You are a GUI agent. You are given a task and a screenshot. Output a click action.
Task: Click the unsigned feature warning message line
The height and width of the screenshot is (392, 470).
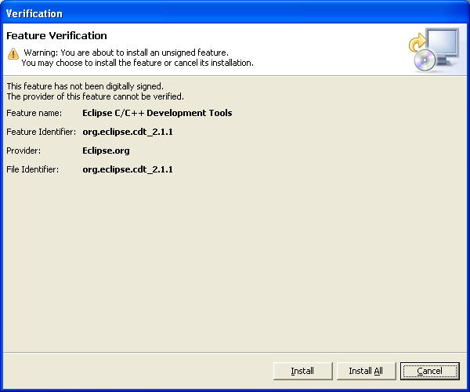pos(126,53)
